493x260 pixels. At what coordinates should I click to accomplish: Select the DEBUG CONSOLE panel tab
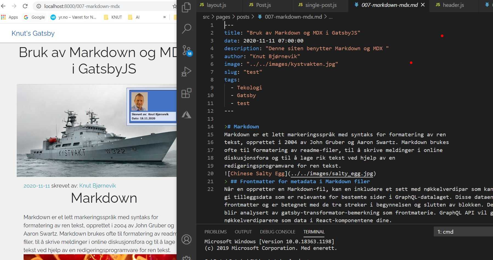click(x=277, y=232)
